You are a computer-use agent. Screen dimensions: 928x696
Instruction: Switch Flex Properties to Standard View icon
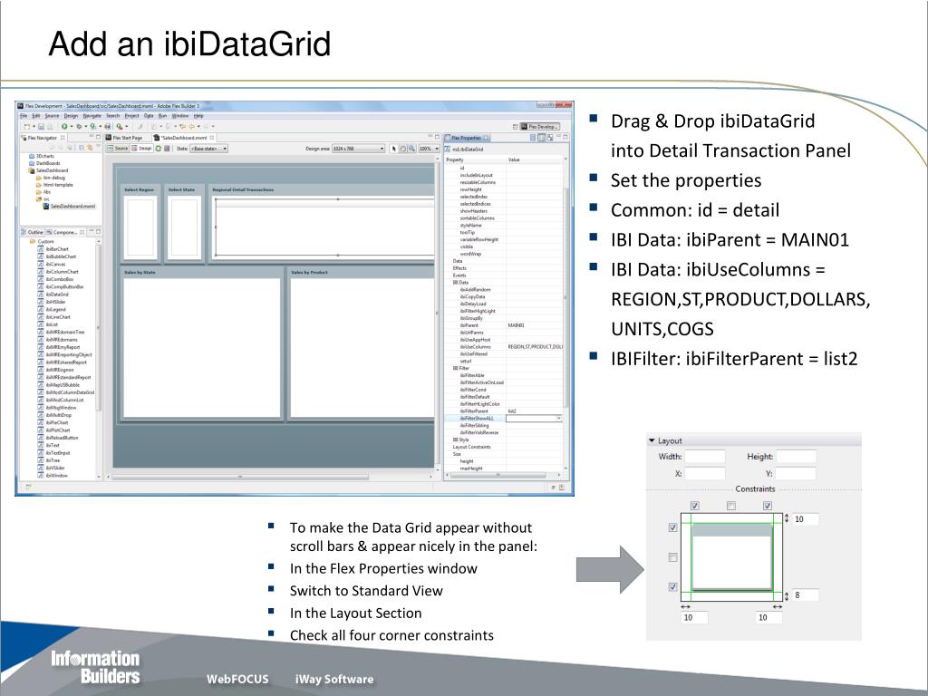(x=533, y=138)
